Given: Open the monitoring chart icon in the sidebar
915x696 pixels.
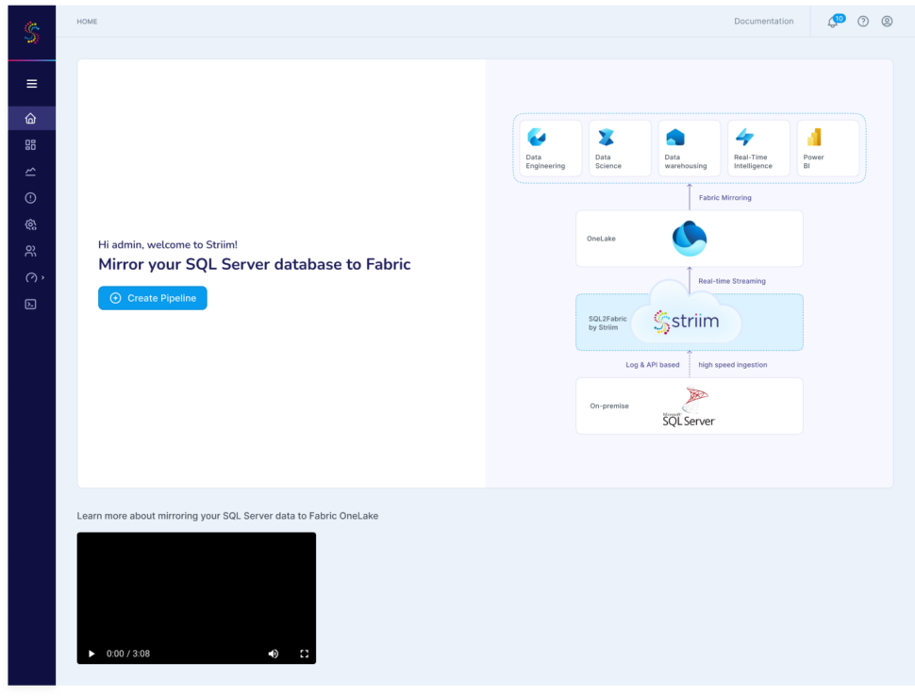Looking at the screenshot, I should point(31,171).
